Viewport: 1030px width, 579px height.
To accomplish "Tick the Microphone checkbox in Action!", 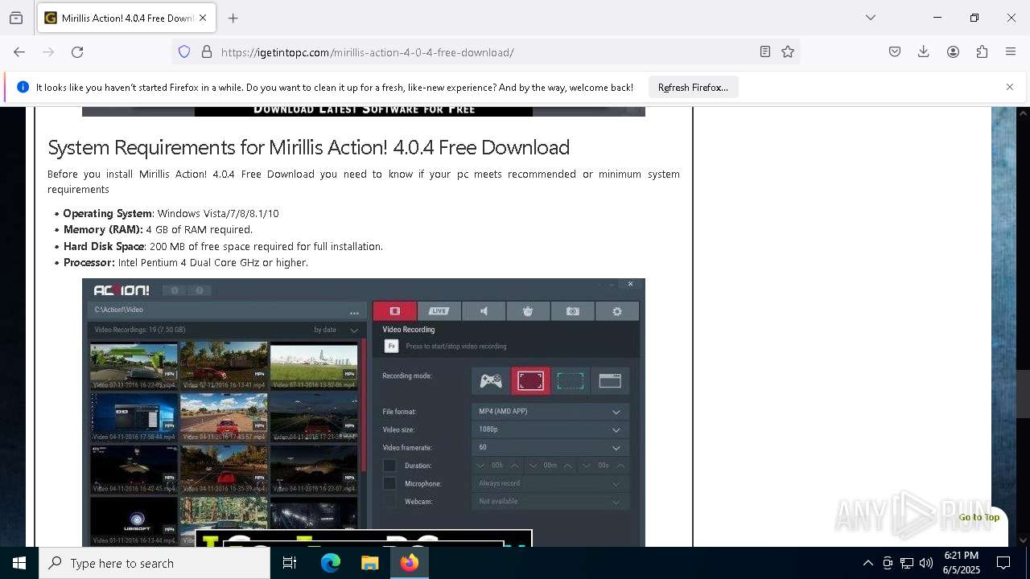I will [x=389, y=483].
